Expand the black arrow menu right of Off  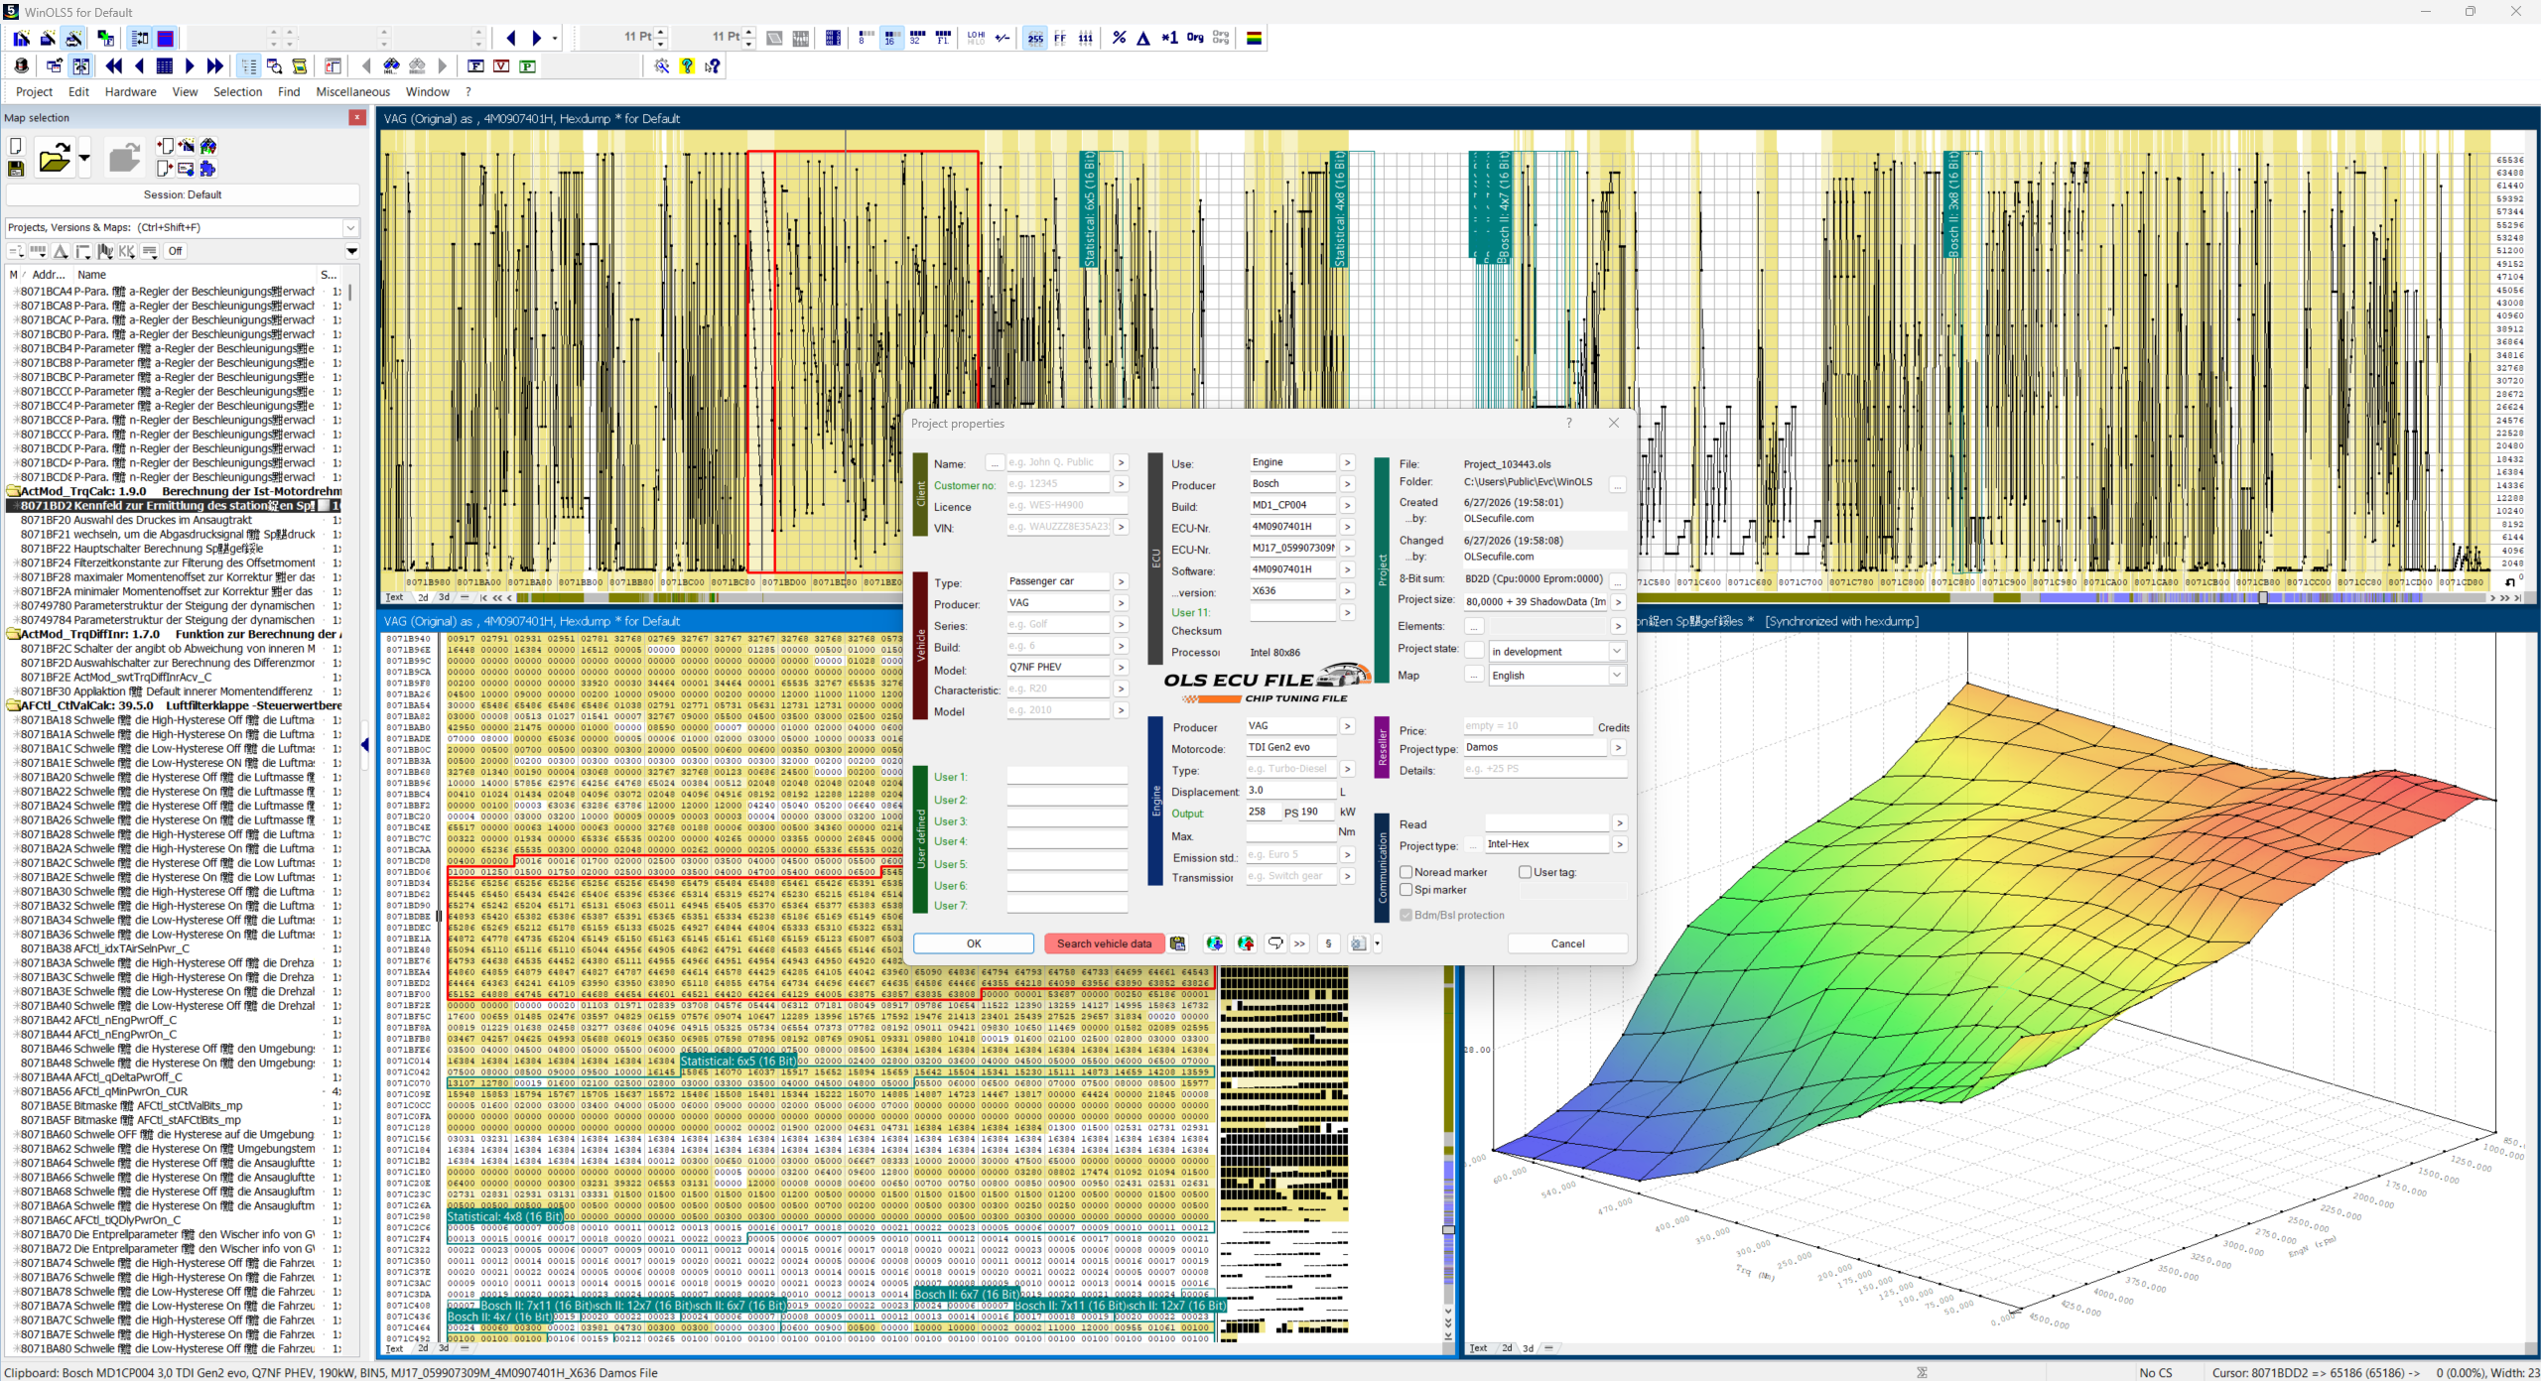coord(351,251)
